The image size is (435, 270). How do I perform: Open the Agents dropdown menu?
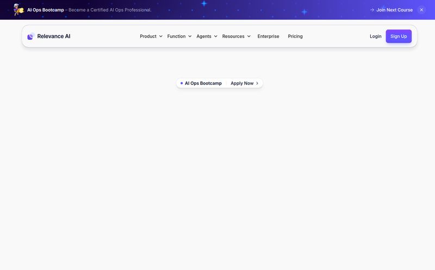207,36
